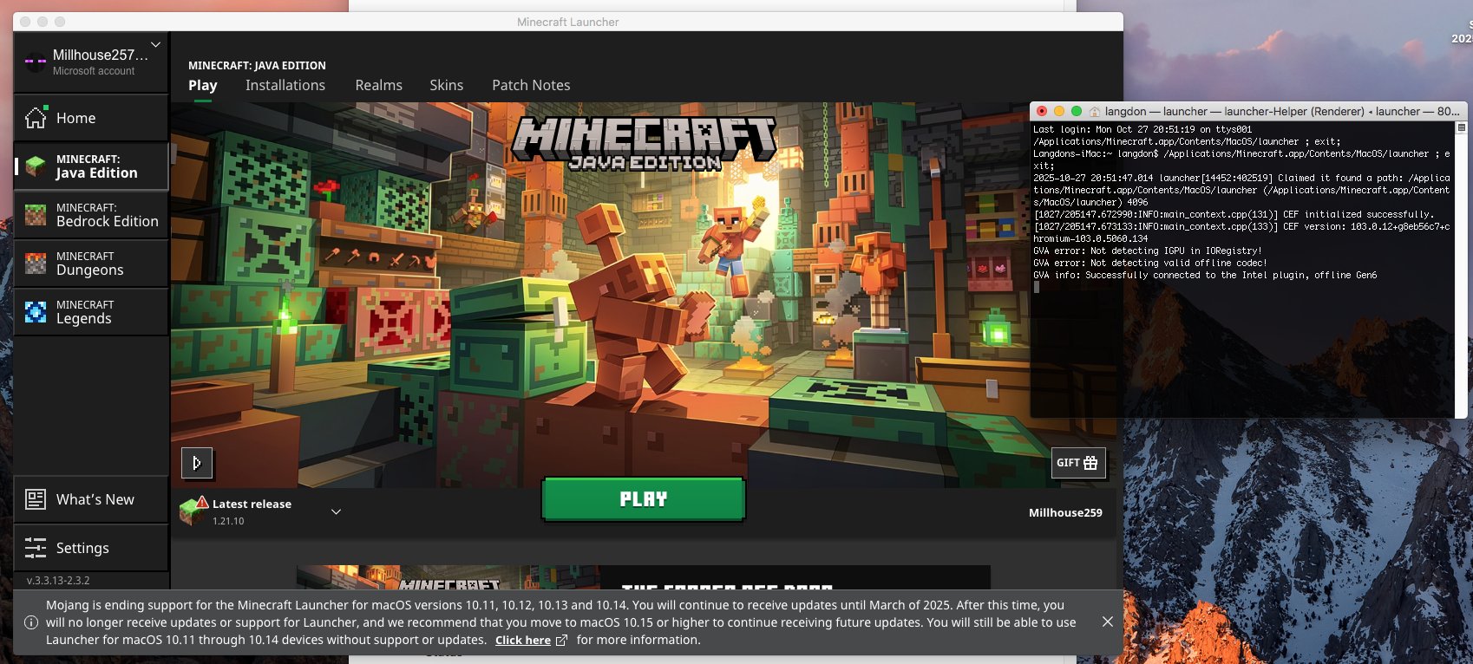
Task: Start the banner video playback button
Action: pos(197,463)
